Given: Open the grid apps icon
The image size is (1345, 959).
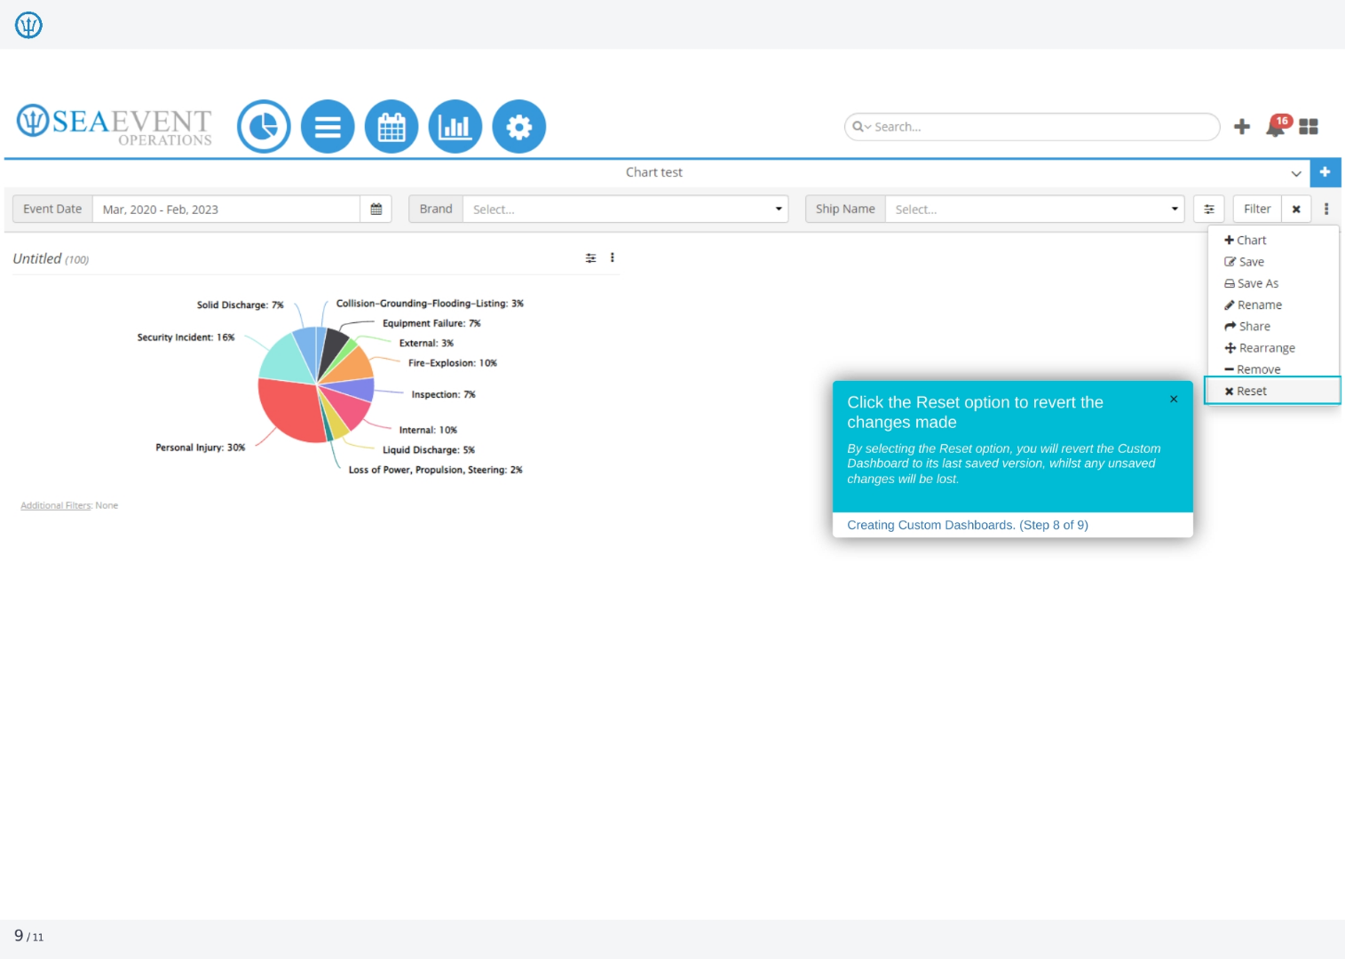Looking at the screenshot, I should tap(1309, 127).
